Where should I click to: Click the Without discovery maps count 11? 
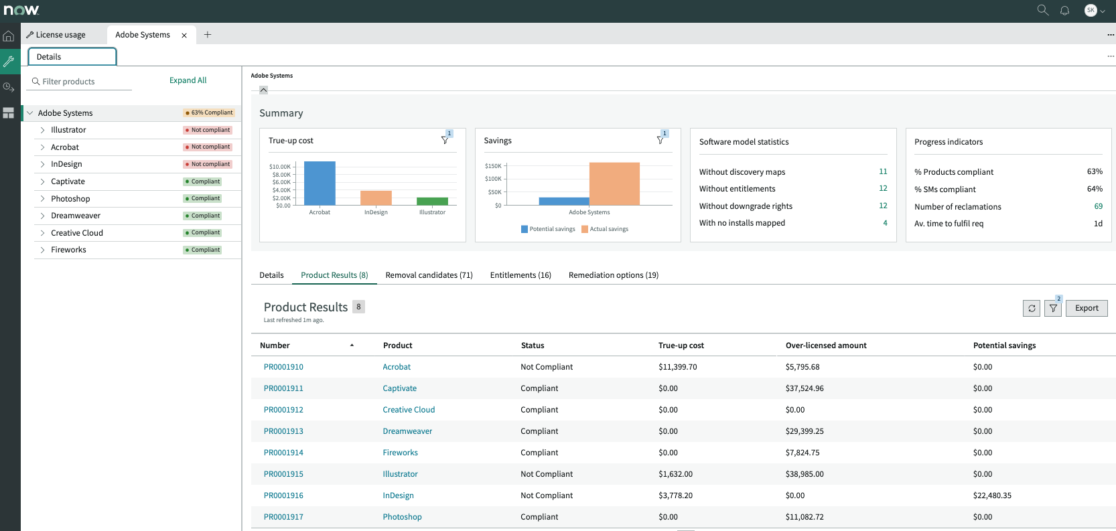click(883, 171)
